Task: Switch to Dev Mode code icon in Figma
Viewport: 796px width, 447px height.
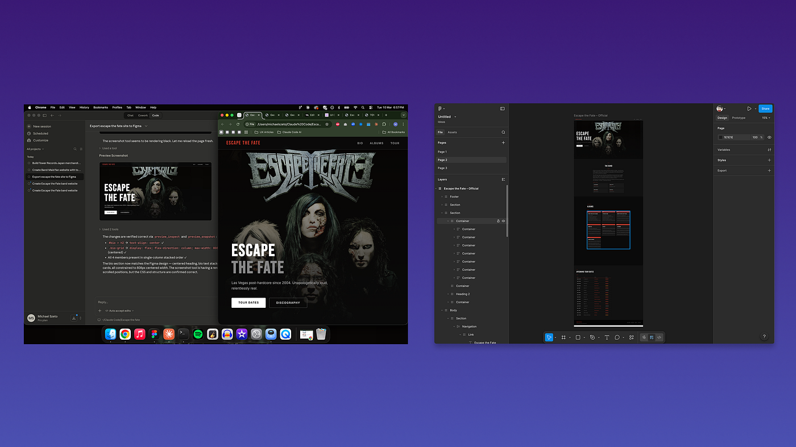Action: 659,337
